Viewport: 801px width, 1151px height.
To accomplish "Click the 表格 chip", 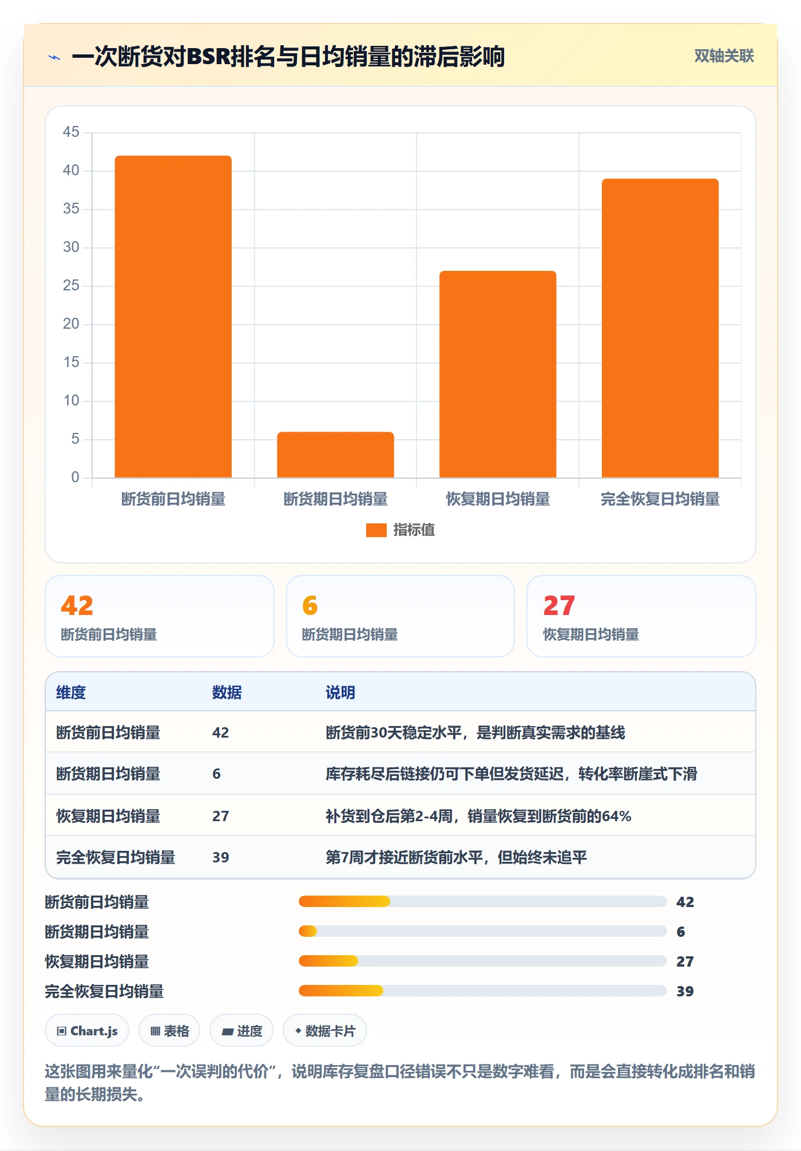I will (x=169, y=1031).
